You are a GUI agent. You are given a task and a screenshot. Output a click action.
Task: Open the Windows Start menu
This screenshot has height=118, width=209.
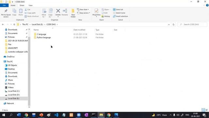(x=4, y=115)
